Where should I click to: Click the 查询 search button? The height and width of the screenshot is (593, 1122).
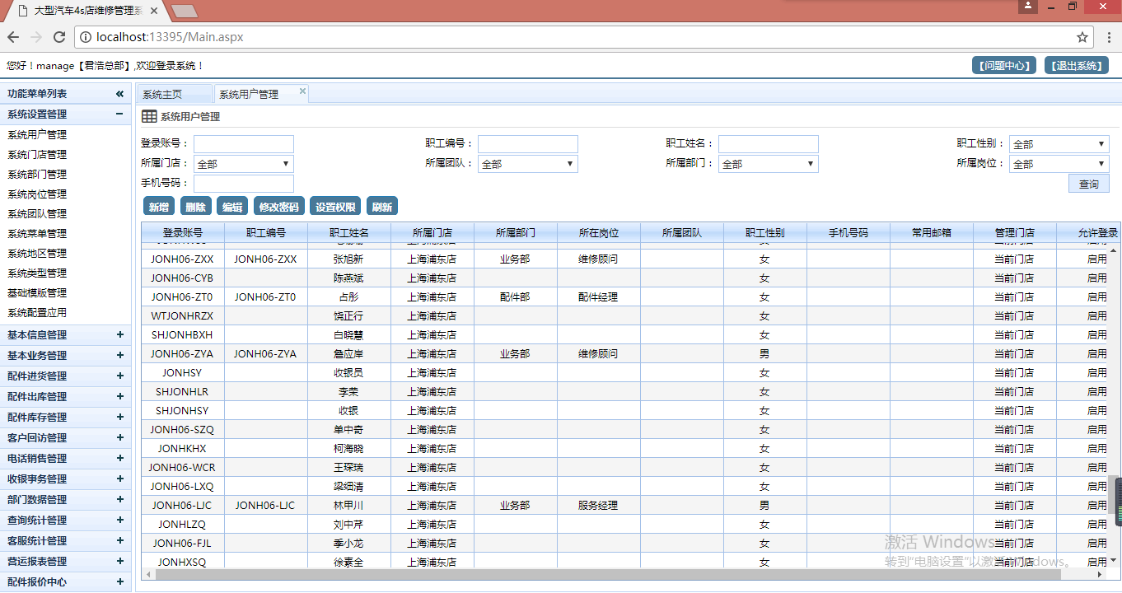pos(1089,183)
